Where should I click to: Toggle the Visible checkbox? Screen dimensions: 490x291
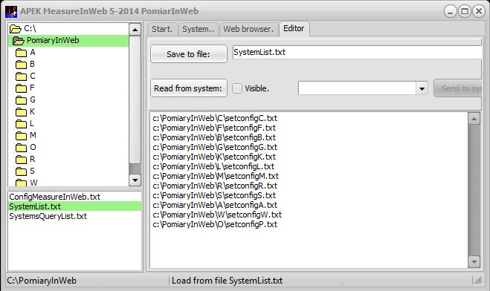[x=237, y=88]
